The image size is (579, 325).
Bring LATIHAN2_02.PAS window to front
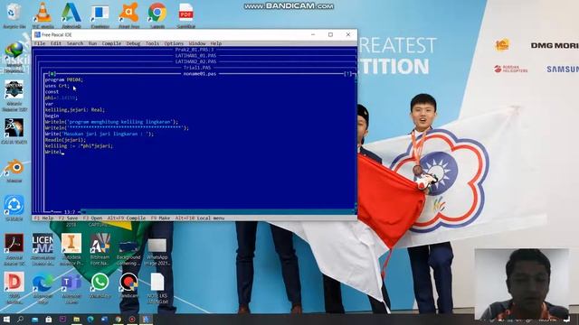click(x=195, y=61)
